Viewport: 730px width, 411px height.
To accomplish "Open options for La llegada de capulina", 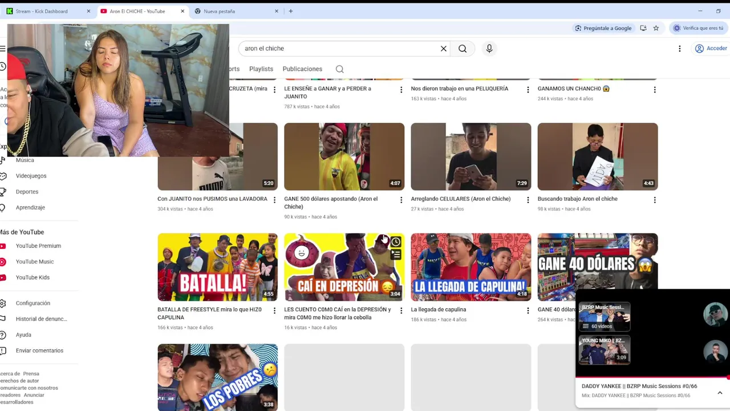I will [x=528, y=311].
